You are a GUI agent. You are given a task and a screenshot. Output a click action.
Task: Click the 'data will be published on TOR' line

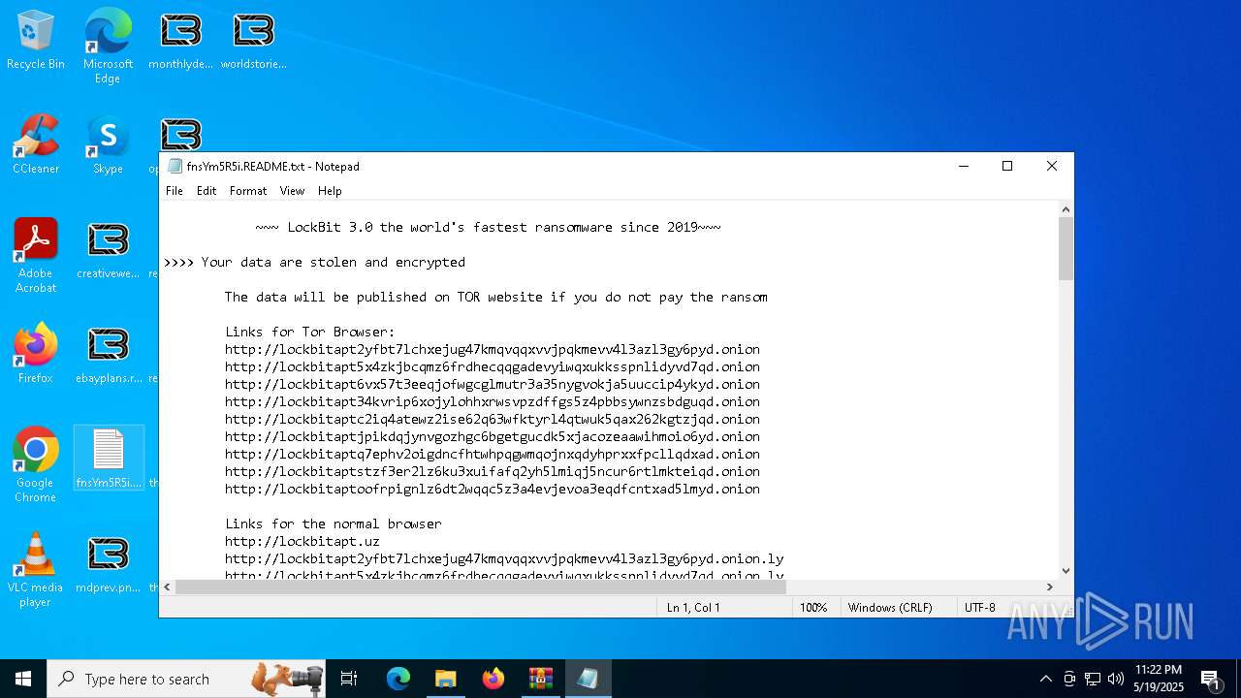coord(496,297)
